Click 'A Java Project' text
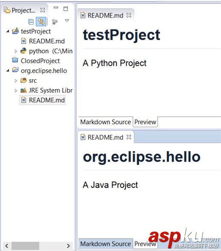 point(110,185)
